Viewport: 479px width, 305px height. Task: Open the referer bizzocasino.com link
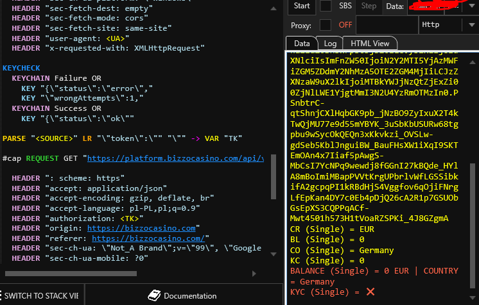[x=148, y=238]
